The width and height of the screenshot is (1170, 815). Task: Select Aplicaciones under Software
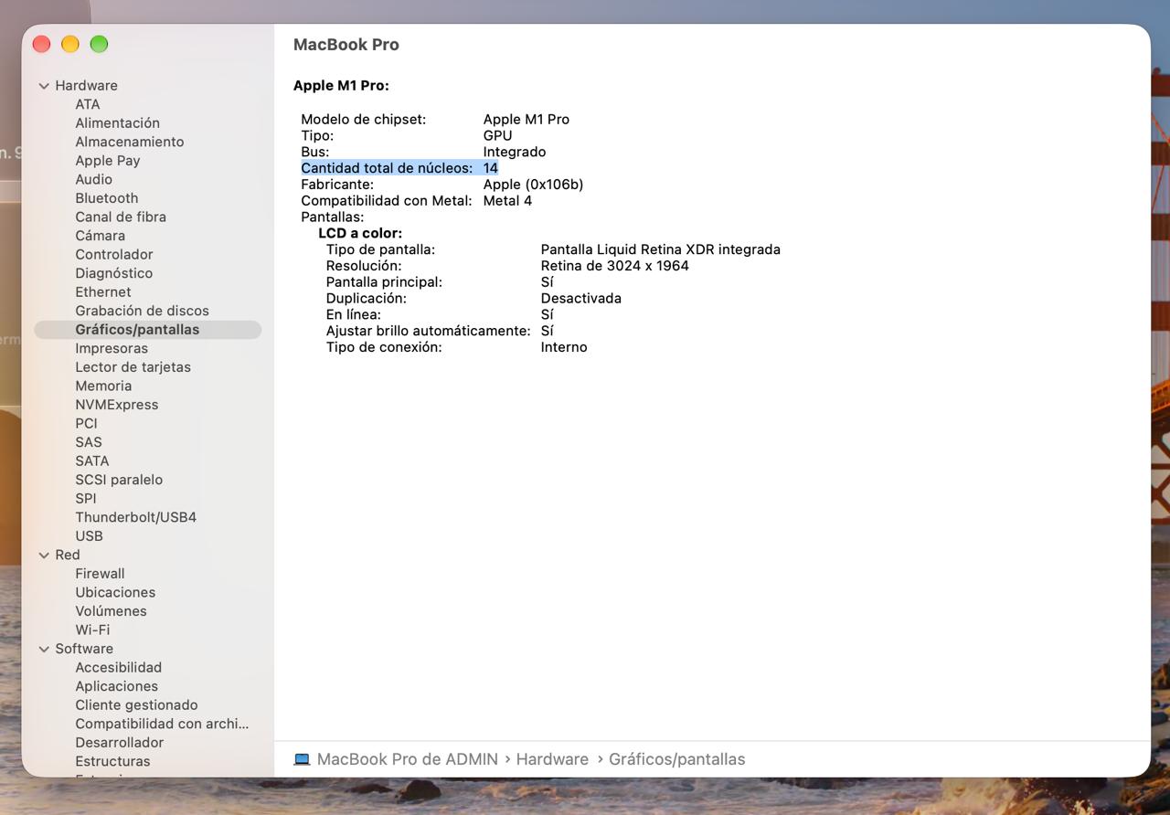[116, 687]
